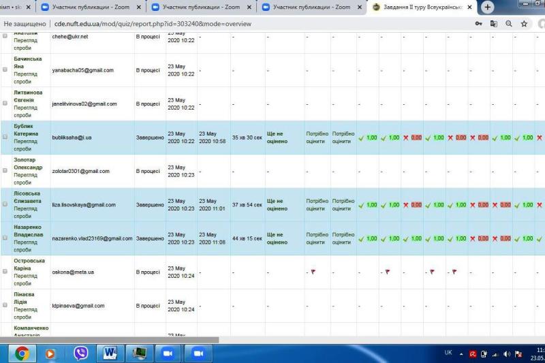
Task: Click the first red 0,00 grade in Назаренко Владислав row
Action: point(483,238)
